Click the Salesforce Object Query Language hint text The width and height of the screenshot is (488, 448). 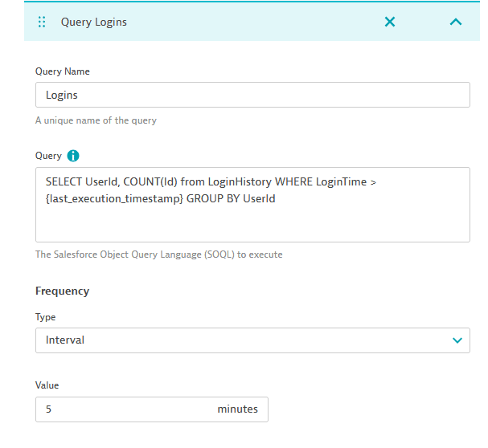158,255
